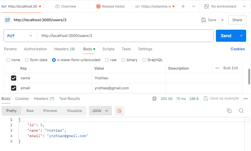This screenshot has height=151, width=251.
Task: Click the Save as example icon
Action: click(x=206, y=98)
